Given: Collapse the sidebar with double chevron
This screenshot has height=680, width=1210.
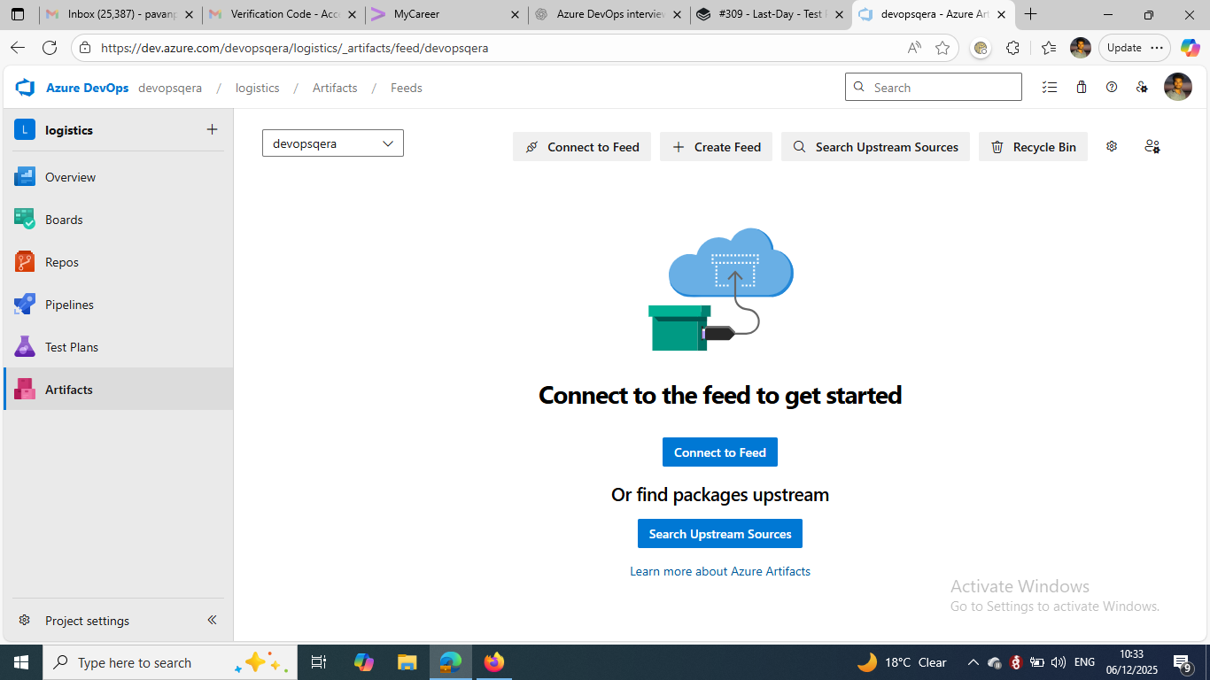Looking at the screenshot, I should point(212,621).
